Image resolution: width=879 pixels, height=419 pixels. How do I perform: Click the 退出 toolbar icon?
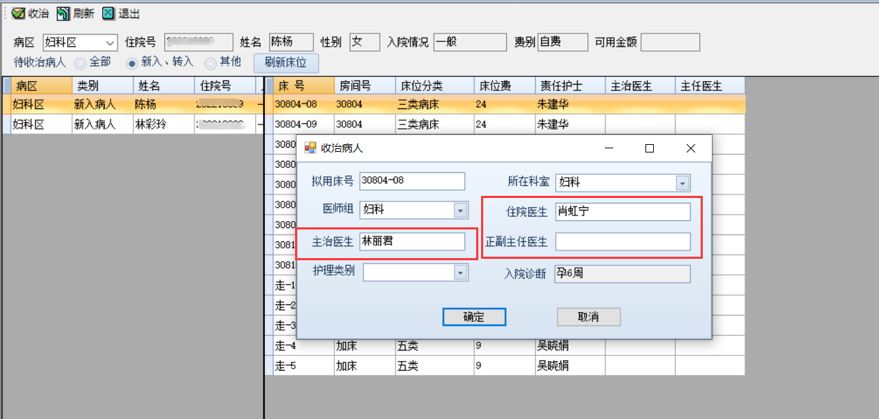pyautogui.click(x=108, y=13)
